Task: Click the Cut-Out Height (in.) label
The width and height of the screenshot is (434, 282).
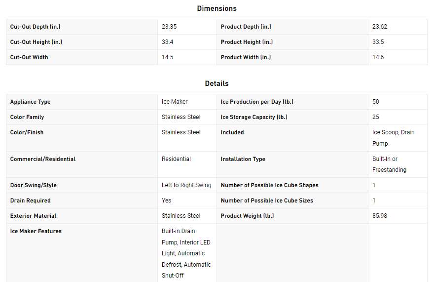Action: [x=36, y=42]
